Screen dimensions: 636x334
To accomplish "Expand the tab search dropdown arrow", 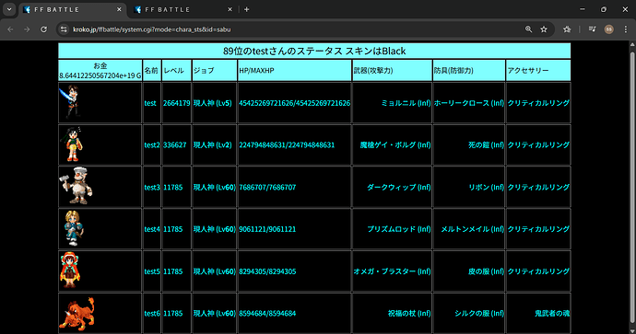I will pyautogui.click(x=9, y=9).
